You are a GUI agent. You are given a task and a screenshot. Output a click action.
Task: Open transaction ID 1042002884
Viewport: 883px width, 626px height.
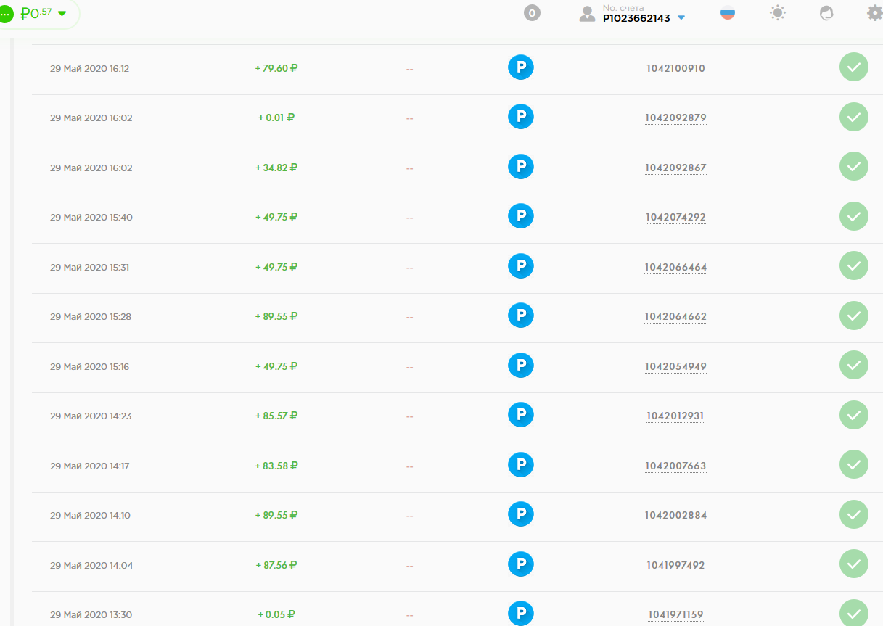[675, 516]
